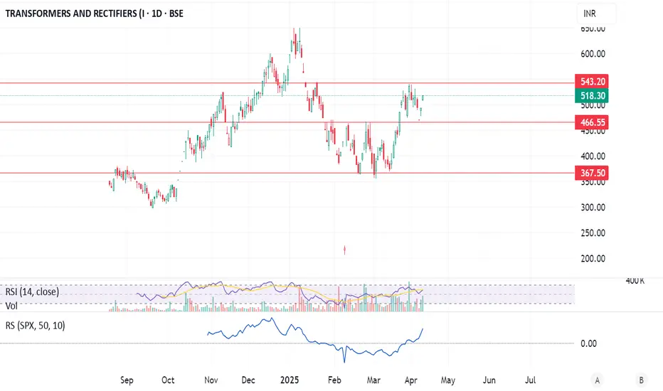Click the 600.00 value on price axis

click(x=593, y=54)
